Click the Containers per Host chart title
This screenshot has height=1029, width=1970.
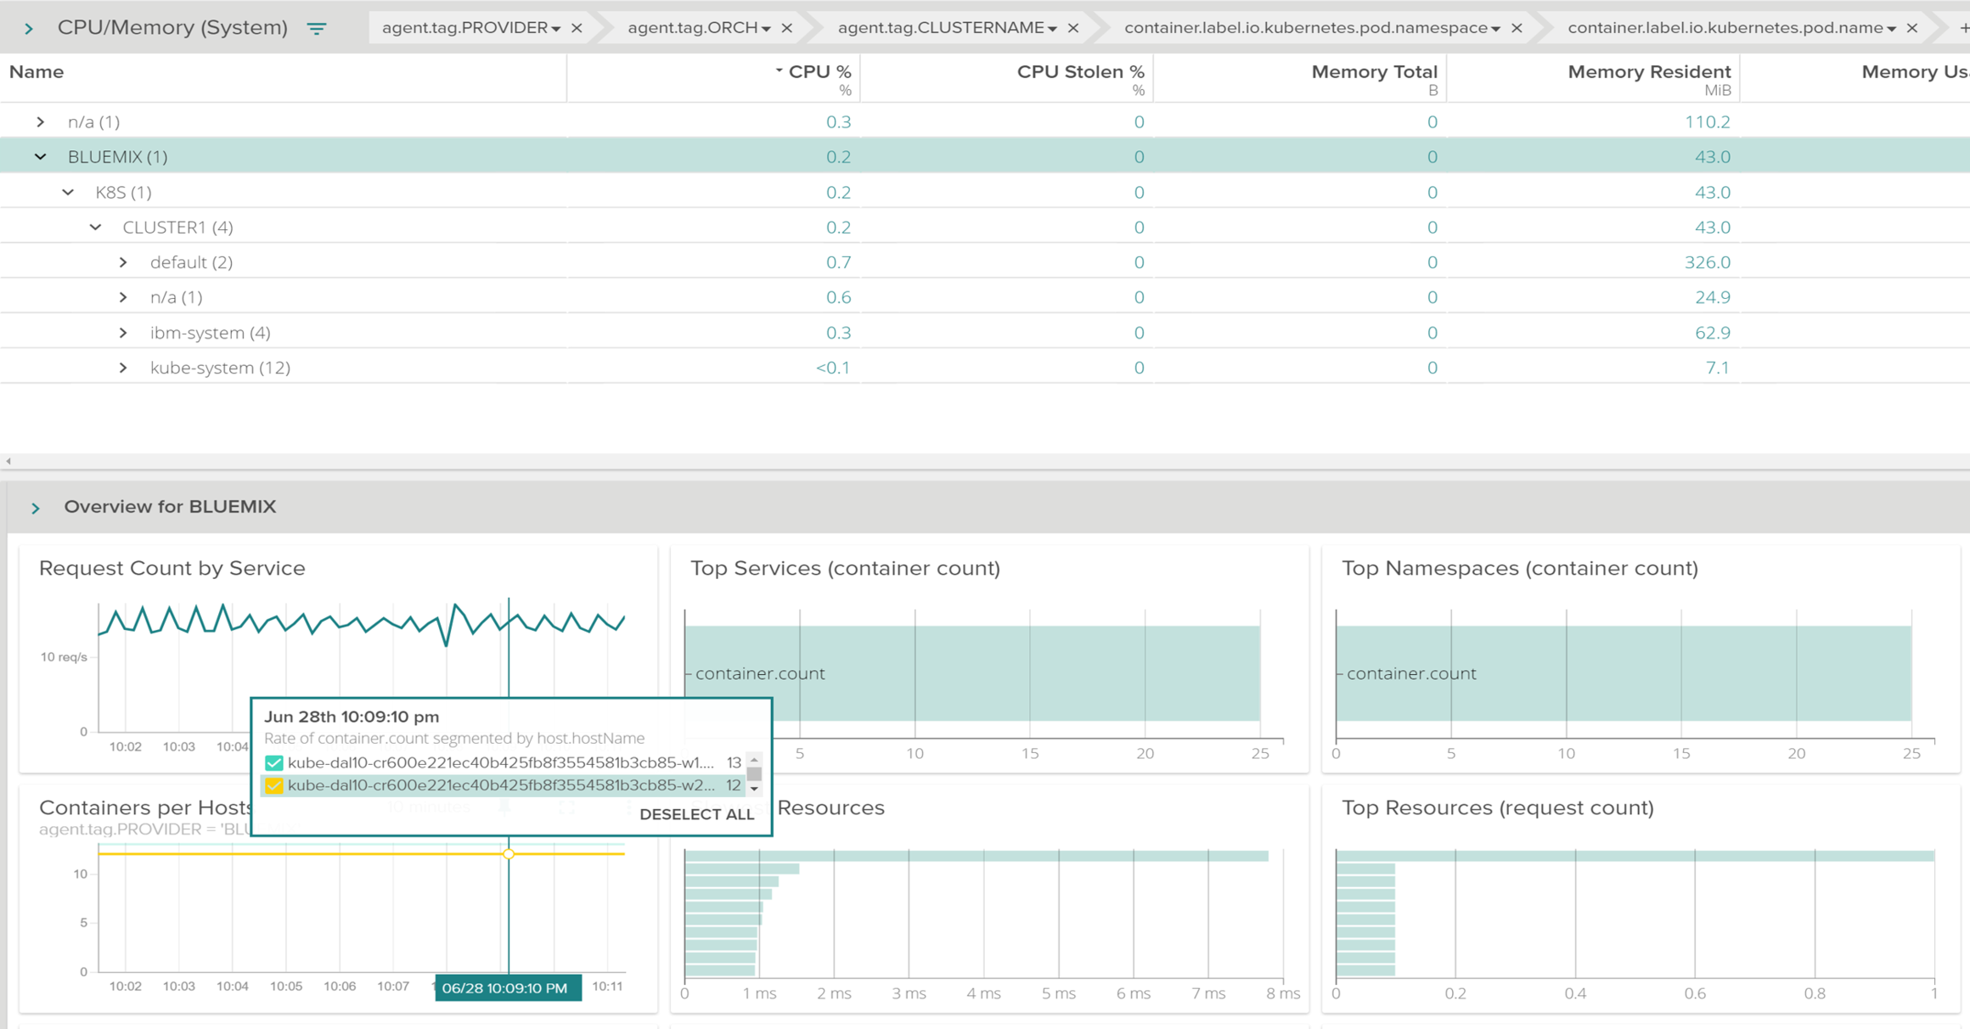[146, 807]
